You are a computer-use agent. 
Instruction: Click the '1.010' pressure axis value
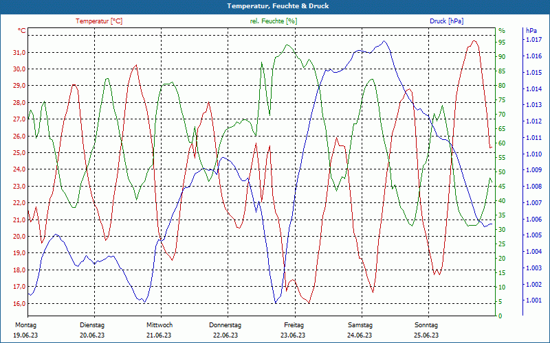533,154
